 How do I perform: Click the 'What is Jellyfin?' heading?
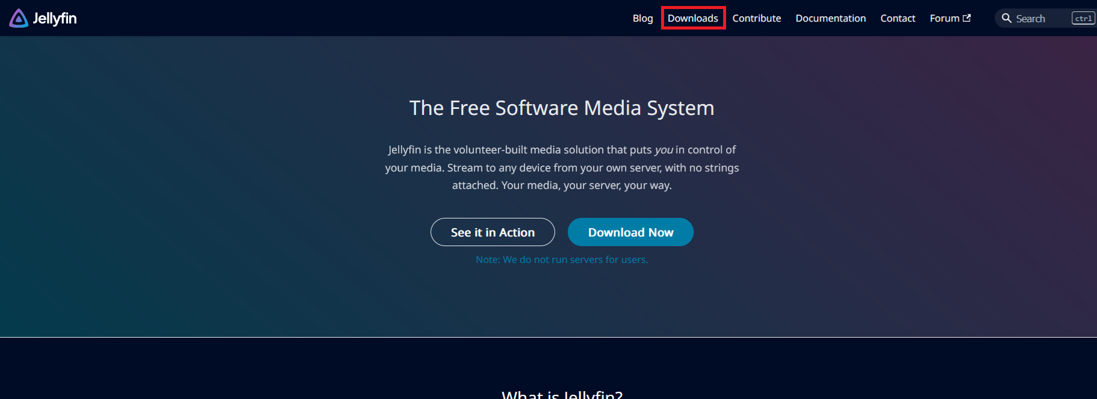(x=562, y=394)
